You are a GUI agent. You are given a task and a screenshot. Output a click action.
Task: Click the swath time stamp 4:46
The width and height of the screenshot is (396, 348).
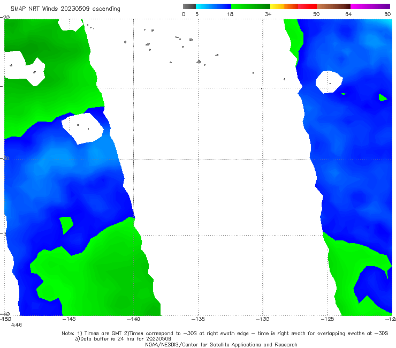click(17, 325)
